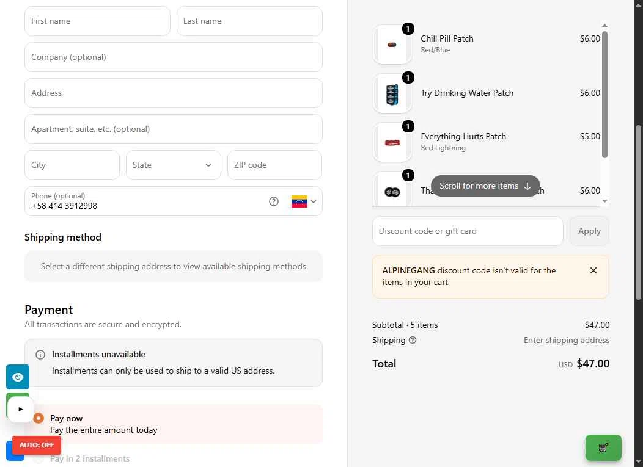Open the Venezuela flag country code selector
The height and width of the screenshot is (467, 643).
tap(303, 201)
